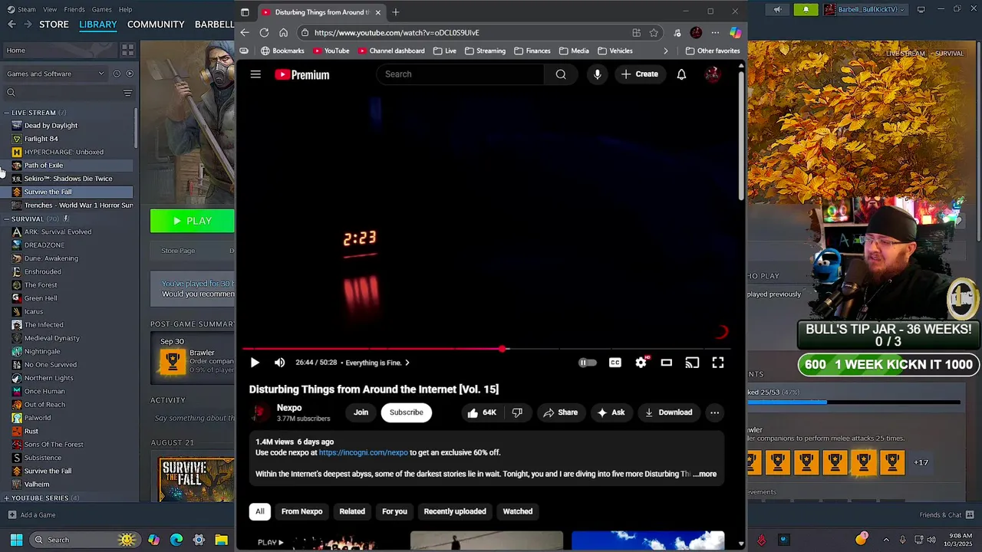Subscribe to the Nexpo channel
Screen dimensions: 982x552
pyautogui.click(x=406, y=412)
